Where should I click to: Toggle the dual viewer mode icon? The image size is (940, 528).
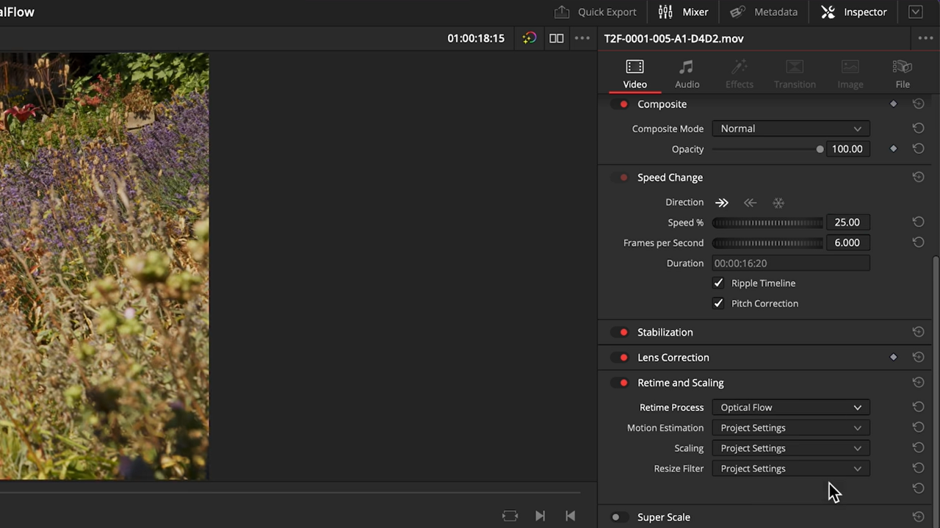pos(557,38)
